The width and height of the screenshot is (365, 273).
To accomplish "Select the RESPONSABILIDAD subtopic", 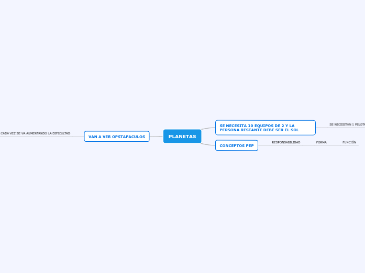I will coord(286,142).
